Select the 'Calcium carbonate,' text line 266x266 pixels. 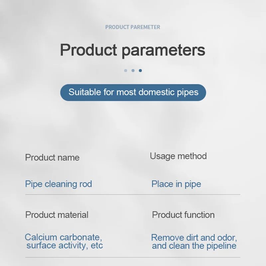tap(64, 237)
